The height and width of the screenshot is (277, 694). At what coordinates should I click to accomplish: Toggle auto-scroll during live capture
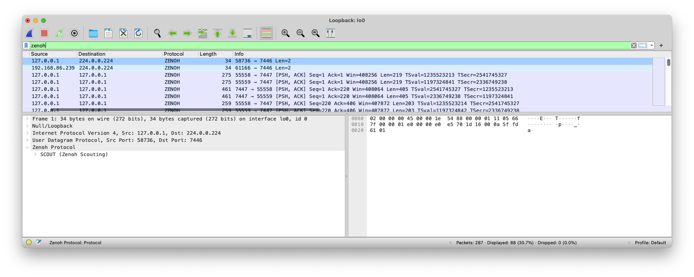248,34
